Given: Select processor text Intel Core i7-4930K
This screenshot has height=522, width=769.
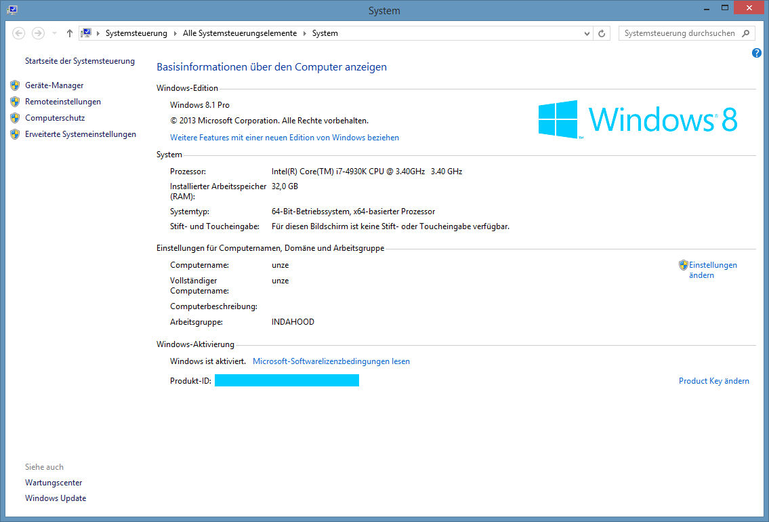Looking at the screenshot, I should point(367,172).
